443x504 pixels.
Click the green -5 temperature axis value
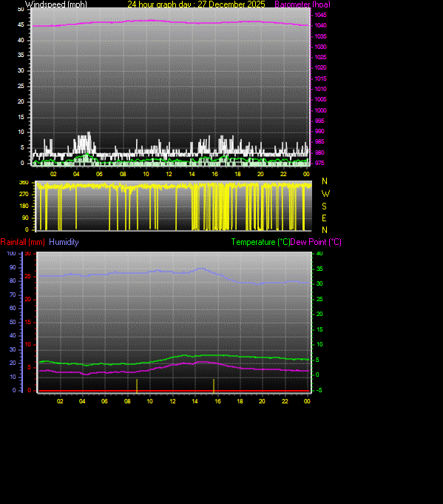pos(319,390)
